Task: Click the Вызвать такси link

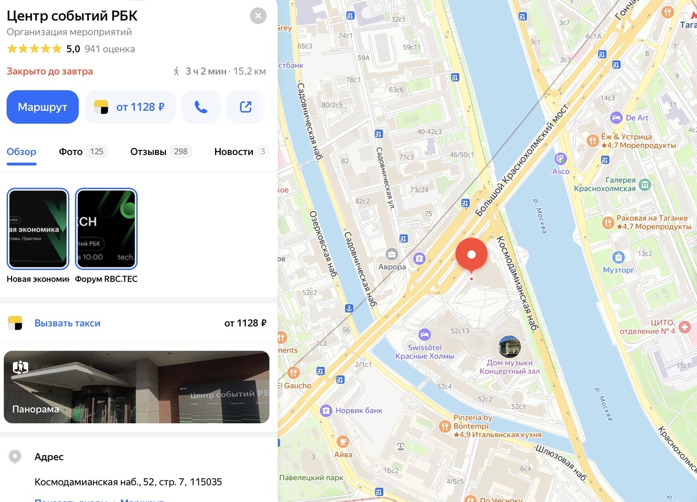Action: click(67, 323)
